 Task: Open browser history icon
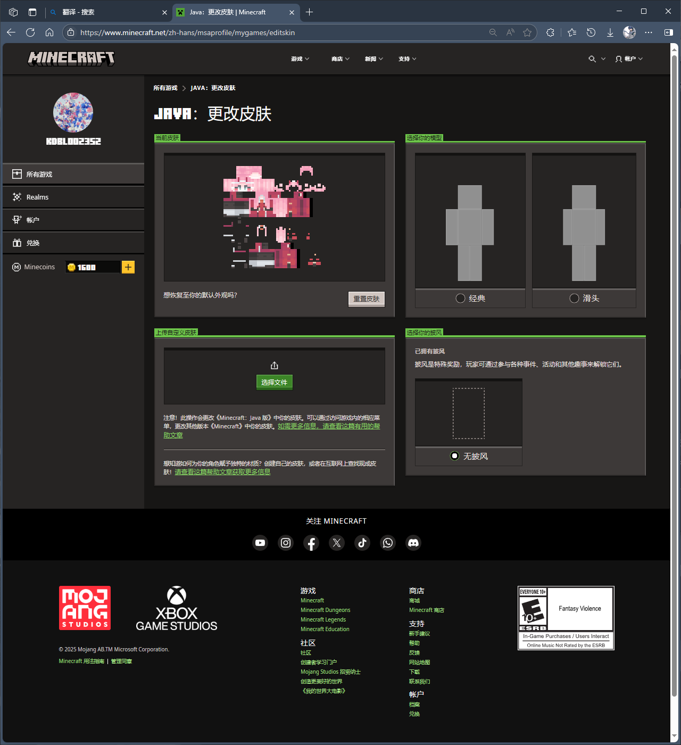click(x=591, y=32)
